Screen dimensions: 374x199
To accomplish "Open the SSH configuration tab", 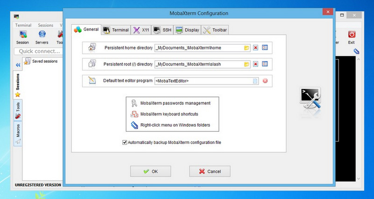I will 162,30.
